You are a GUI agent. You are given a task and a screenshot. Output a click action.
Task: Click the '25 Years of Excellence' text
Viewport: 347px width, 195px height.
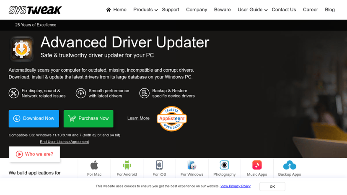click(36, 25)
